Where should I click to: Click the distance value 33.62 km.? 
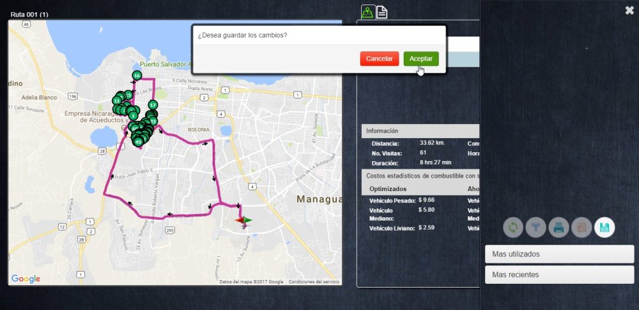[x=433, y=143]
